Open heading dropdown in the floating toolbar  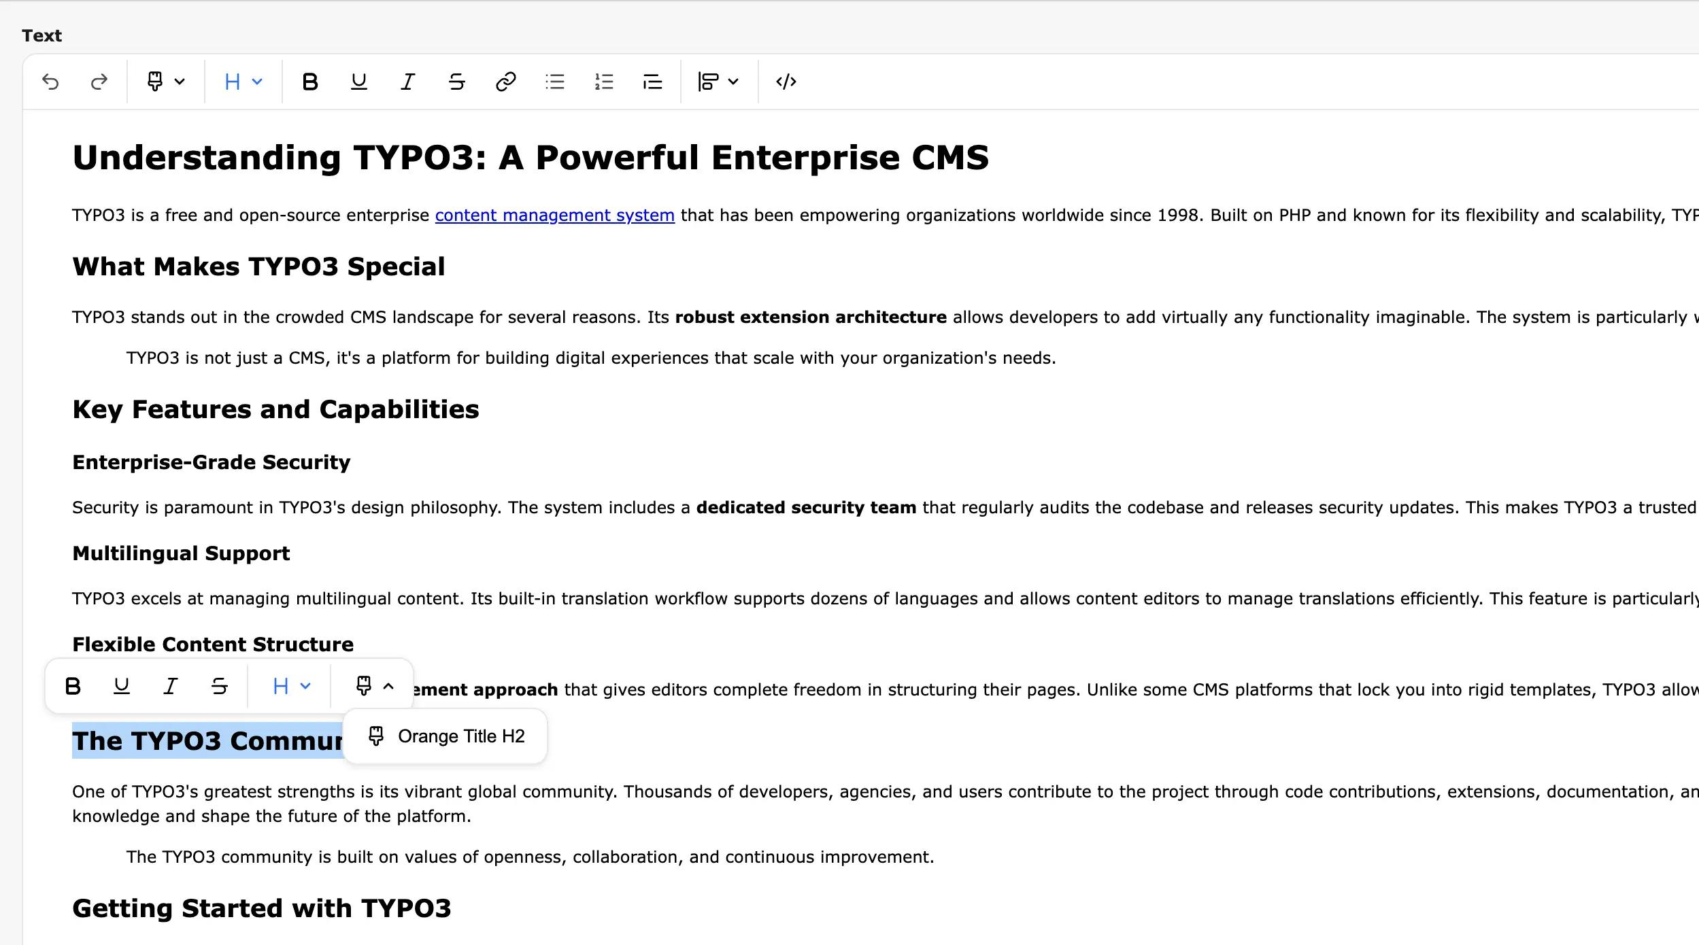pyautogui.click(x=290, y=686)
